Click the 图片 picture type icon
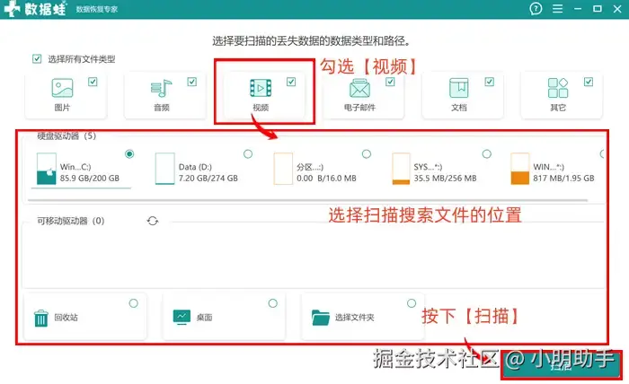Image resolution: width=629 pixels, height=384 pixels. pos(62,88)
